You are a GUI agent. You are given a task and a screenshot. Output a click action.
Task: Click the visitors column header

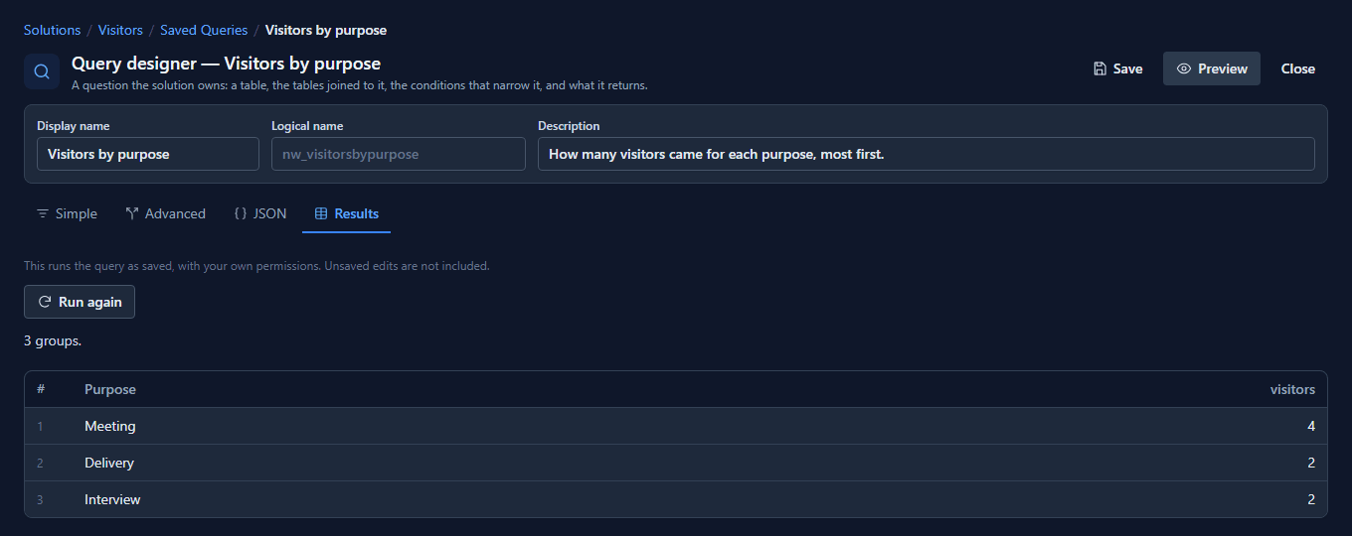point(1292,389)
